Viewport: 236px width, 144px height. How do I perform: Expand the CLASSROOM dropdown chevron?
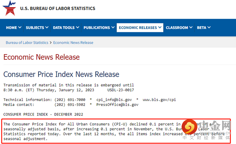[x=191, y=27]
